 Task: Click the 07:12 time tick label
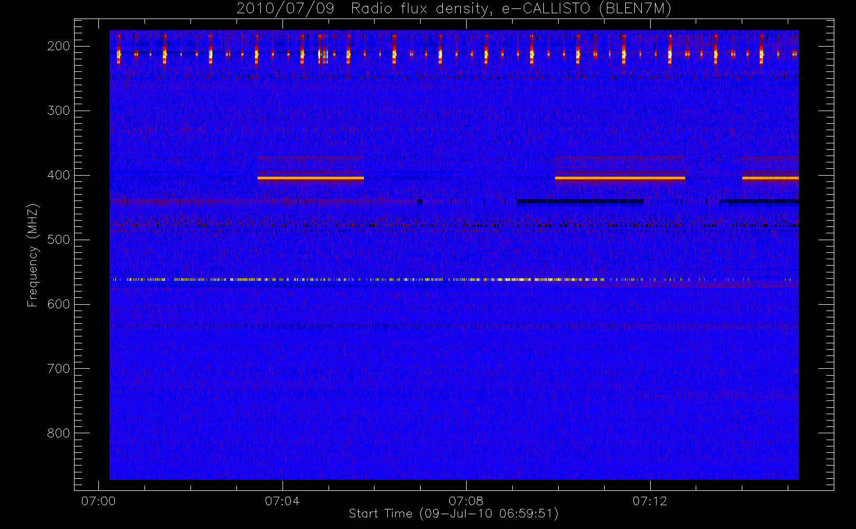(650, 501)
